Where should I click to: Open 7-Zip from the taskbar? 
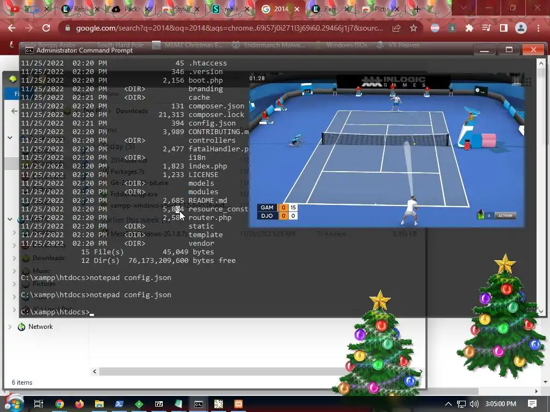(159, 404)
